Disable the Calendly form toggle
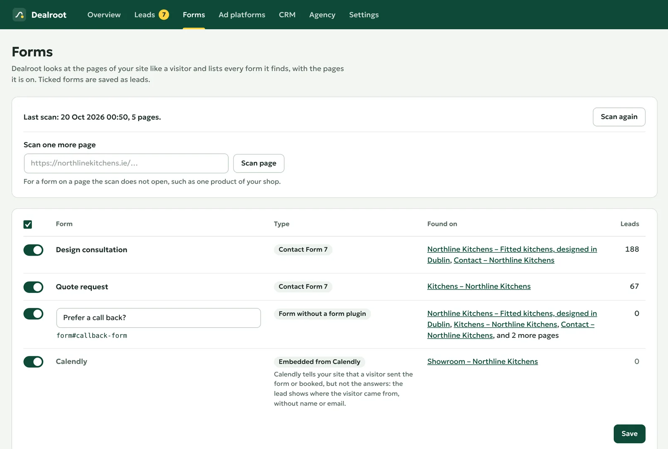The height and width of the screenshot is (449, 668). [x=33, y=362]
